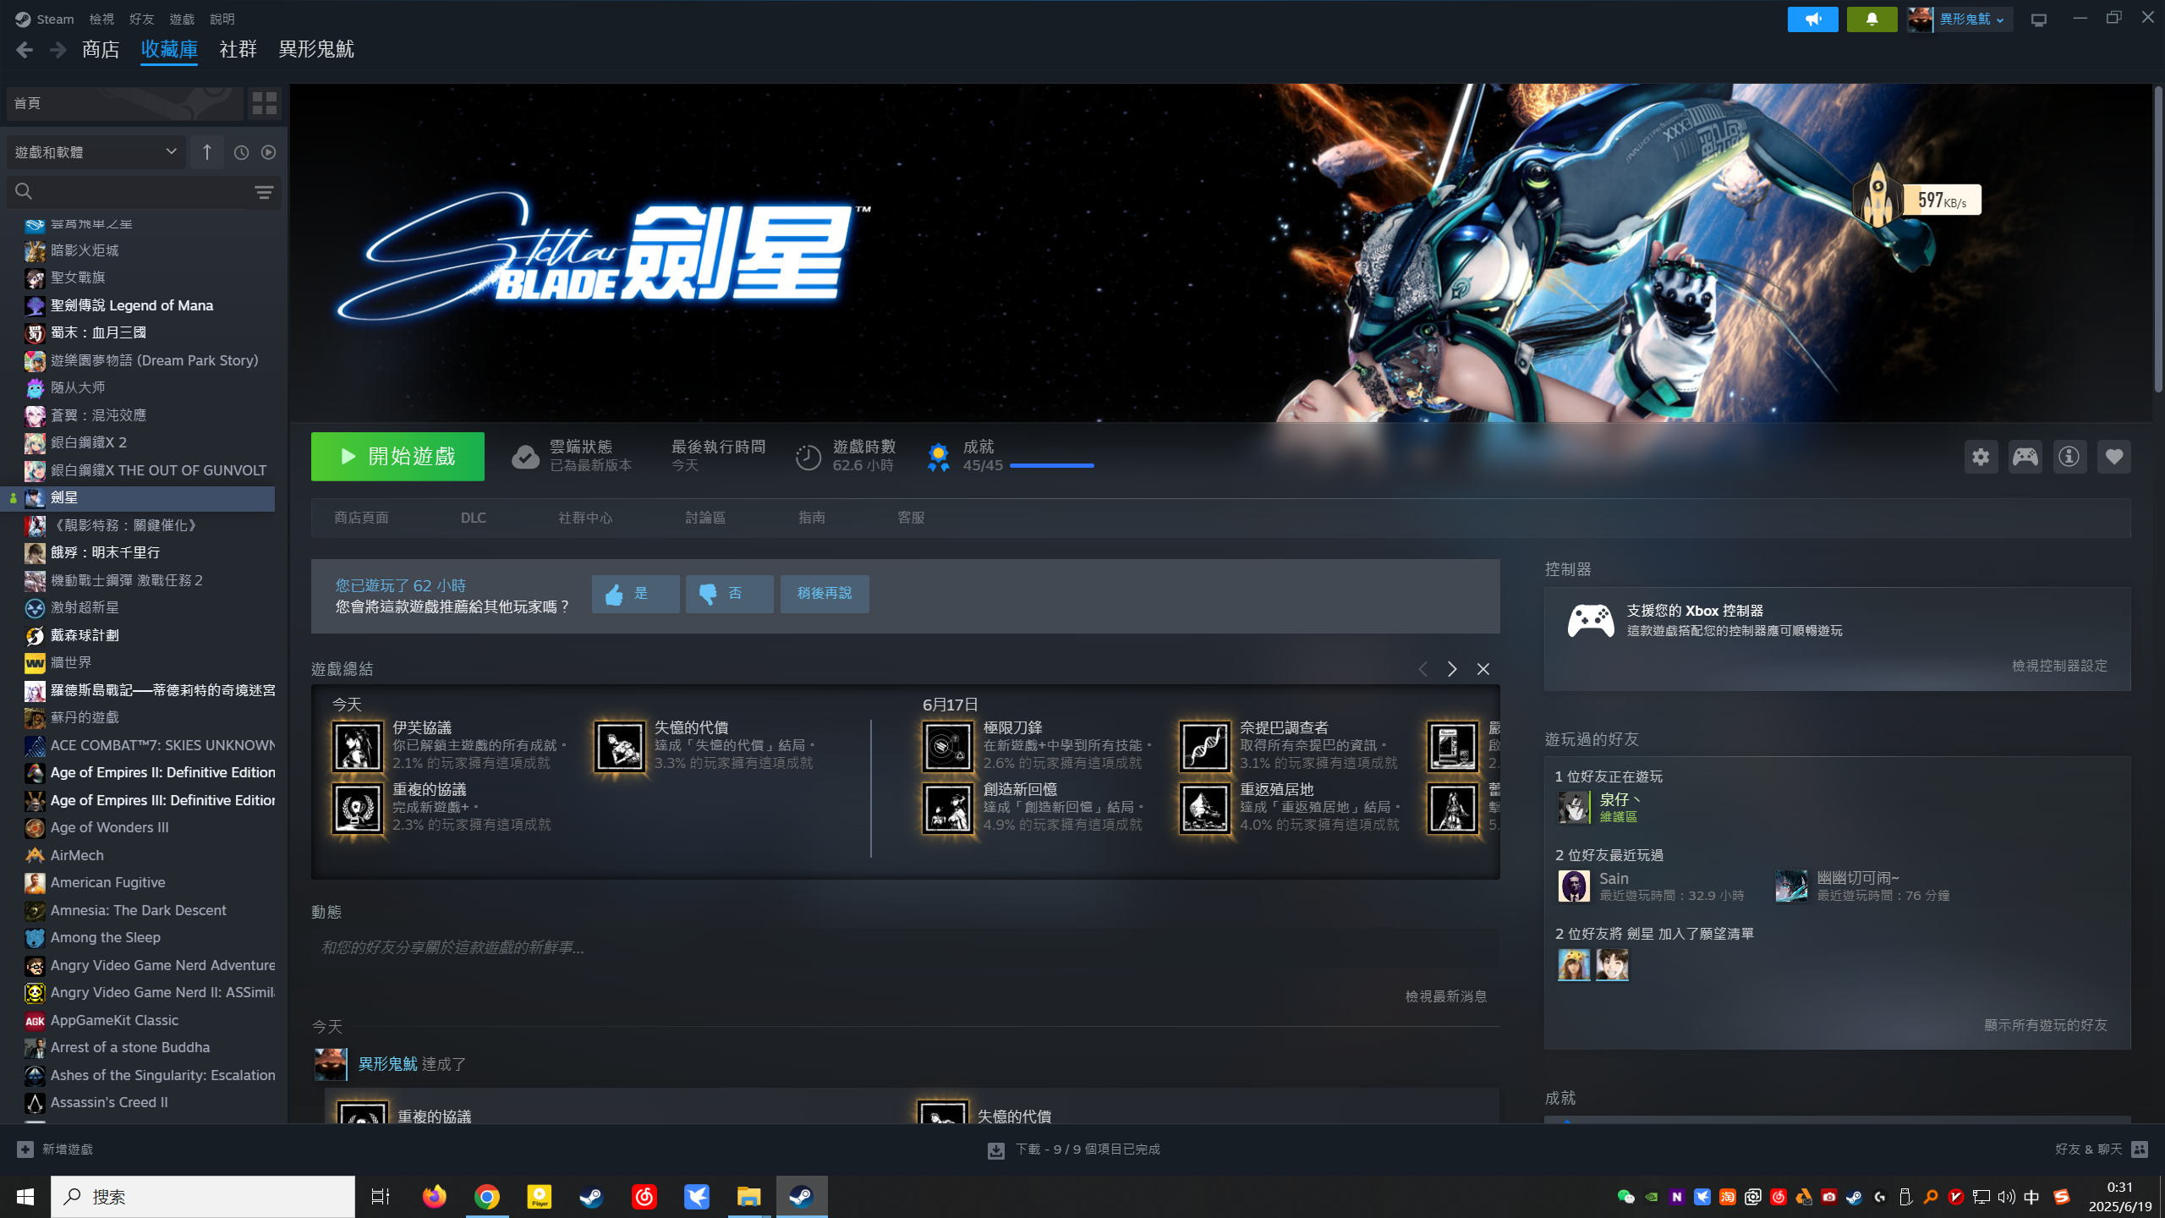Open library grid view icon

pos(265,103)
